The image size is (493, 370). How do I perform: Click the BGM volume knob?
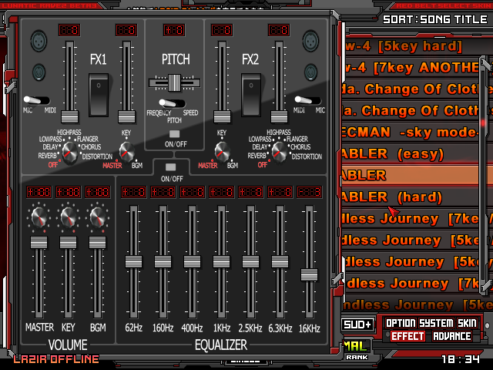97,218
